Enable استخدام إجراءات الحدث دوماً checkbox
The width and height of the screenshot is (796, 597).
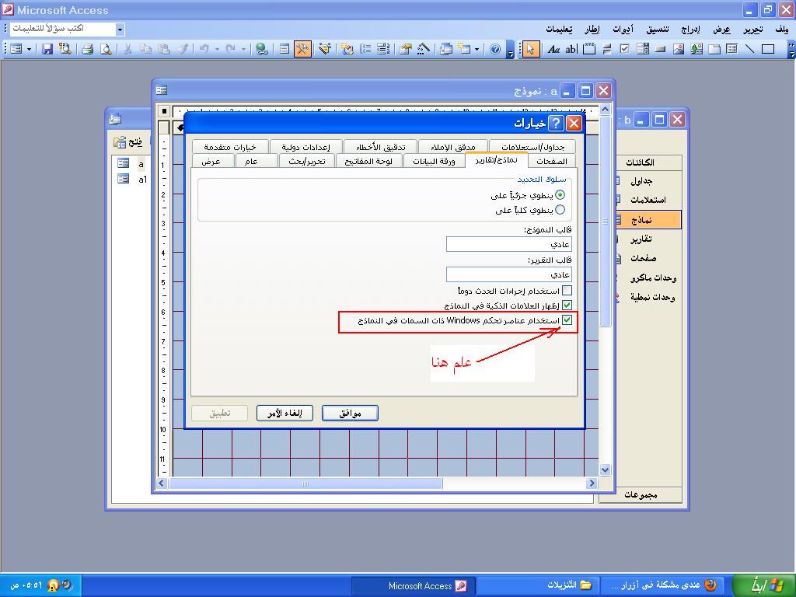pos(567,291)
